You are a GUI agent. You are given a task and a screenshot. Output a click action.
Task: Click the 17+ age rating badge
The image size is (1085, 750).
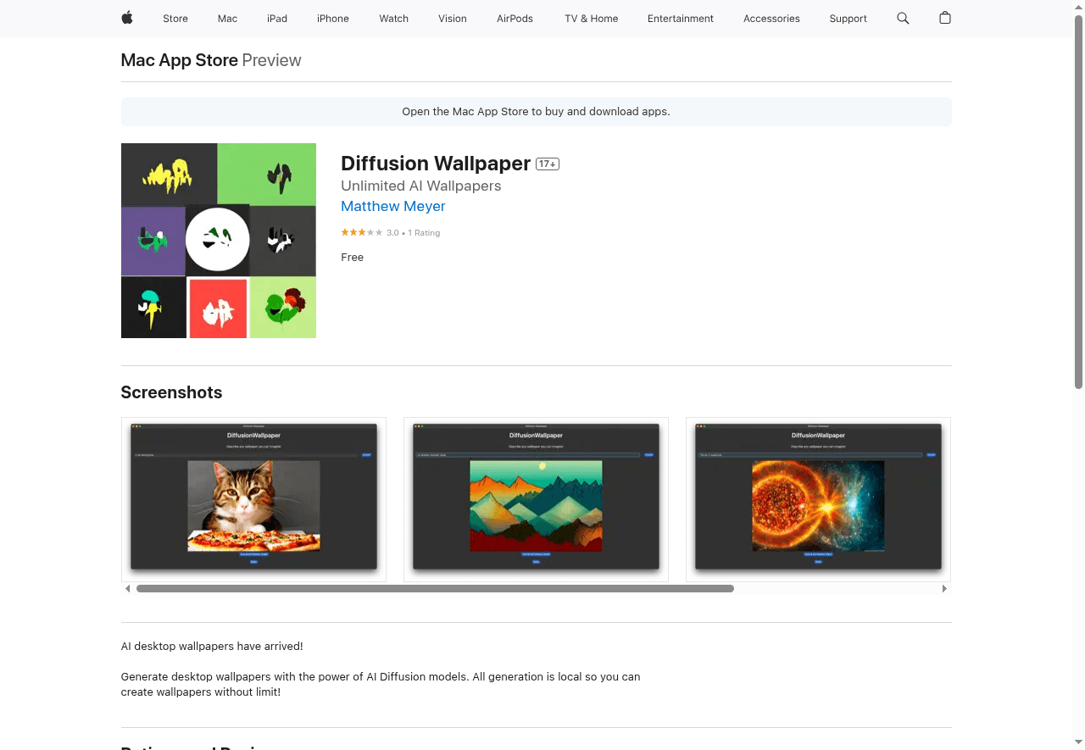tap(547, 164)
